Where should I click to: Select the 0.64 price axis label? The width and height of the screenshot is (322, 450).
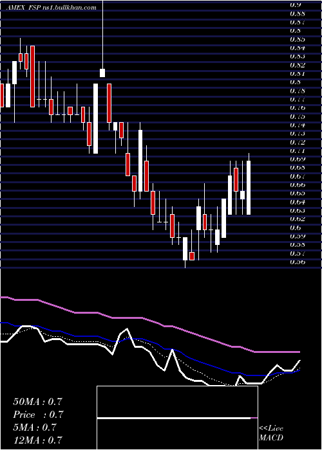298,202
